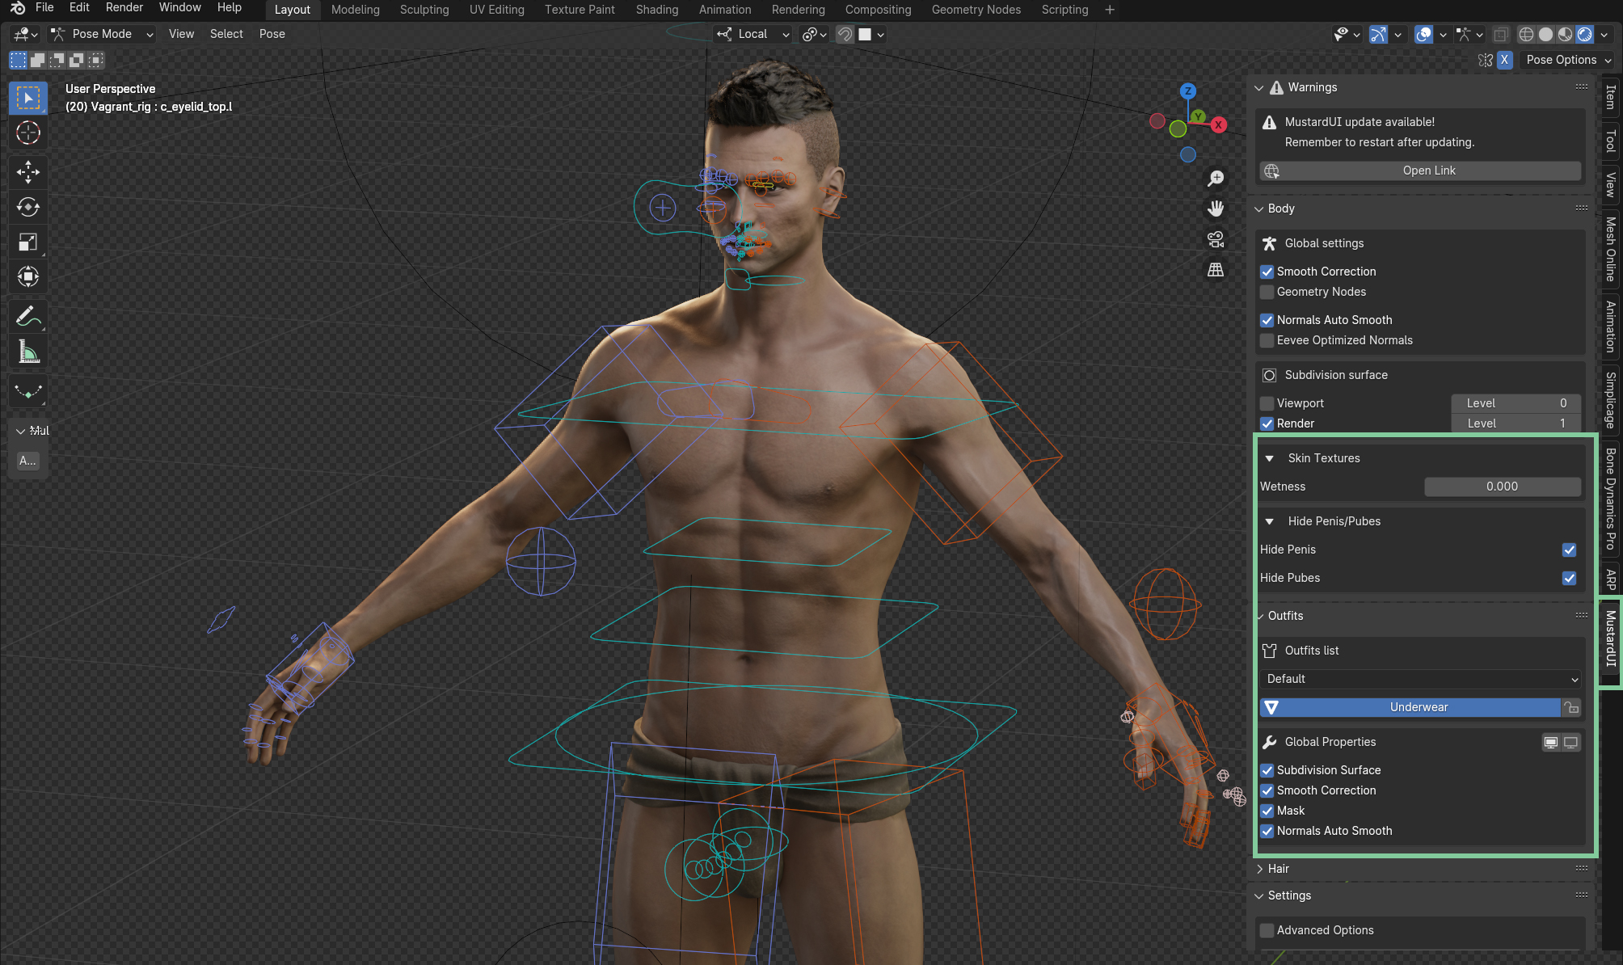Open the Default outfits list dropdown
This screenshot has width=1623, height=965.
1420,679
